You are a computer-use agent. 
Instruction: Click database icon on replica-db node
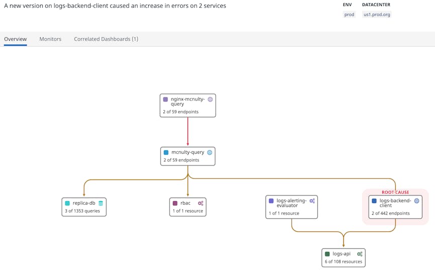[101, 203]
